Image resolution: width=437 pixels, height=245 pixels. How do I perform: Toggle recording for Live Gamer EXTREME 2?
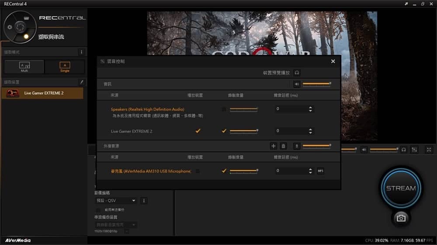pyautogui.click(x=224, y=131)
